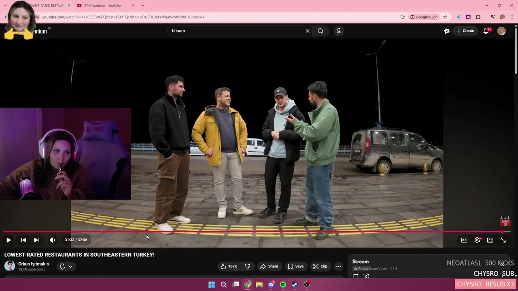Screen dimensions: 518x291
Task: Close the LOWEST-RATED RESTAURANTS browser tab
Action: point(69,6)
